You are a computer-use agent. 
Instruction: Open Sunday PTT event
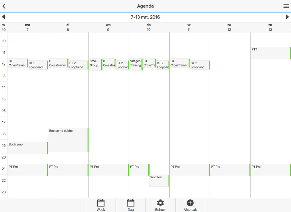pos(271,53)
